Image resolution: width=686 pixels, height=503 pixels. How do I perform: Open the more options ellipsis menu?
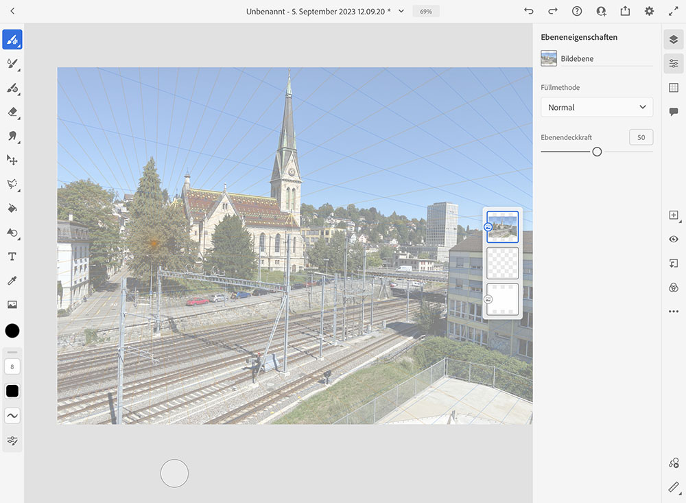point(674,312)
